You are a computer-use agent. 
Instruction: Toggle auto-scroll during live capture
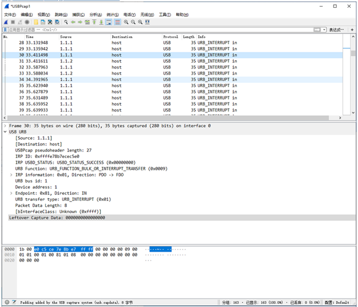109,22
